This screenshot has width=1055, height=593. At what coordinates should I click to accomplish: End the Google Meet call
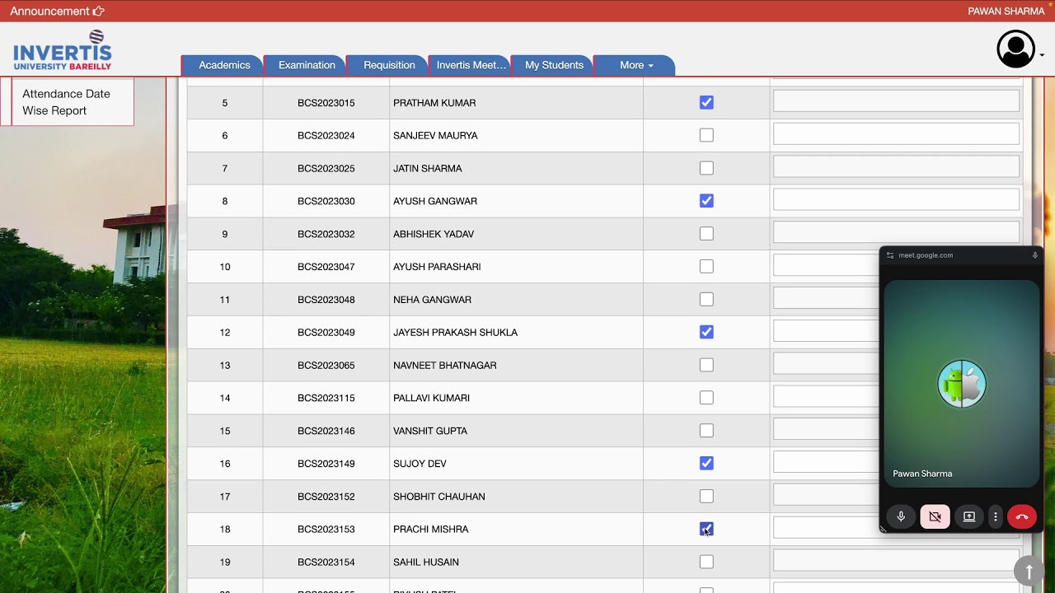pyautogui.click(x=1022, y=516)
